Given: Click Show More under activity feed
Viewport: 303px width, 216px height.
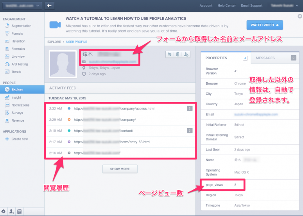Looking at the screenshot, I should coord(120,169).
